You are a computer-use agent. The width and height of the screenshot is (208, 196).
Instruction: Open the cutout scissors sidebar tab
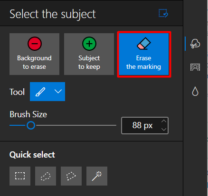coord(195,44)
